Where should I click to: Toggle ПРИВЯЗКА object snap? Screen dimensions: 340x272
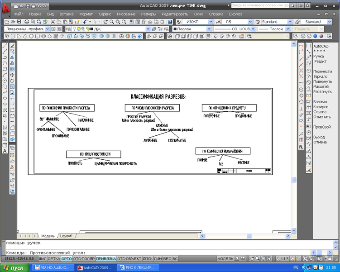coord(106,258)
